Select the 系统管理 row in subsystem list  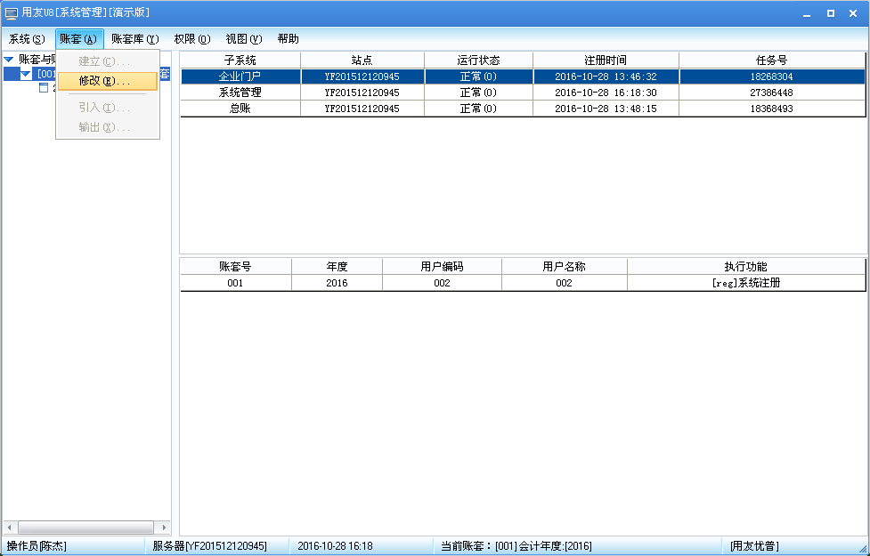click(240, 93)
